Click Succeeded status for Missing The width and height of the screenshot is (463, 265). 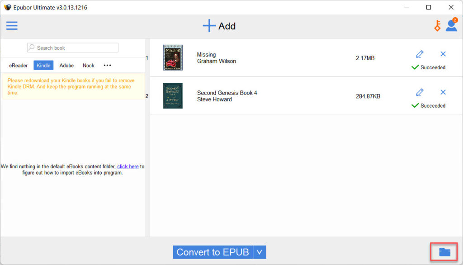429,67
